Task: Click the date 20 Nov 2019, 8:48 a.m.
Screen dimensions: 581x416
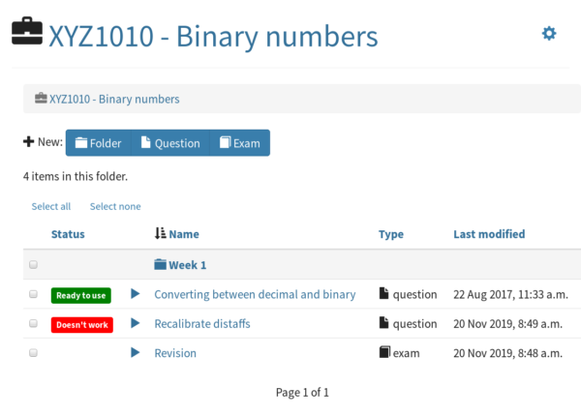Action: [x=508, y=353]
